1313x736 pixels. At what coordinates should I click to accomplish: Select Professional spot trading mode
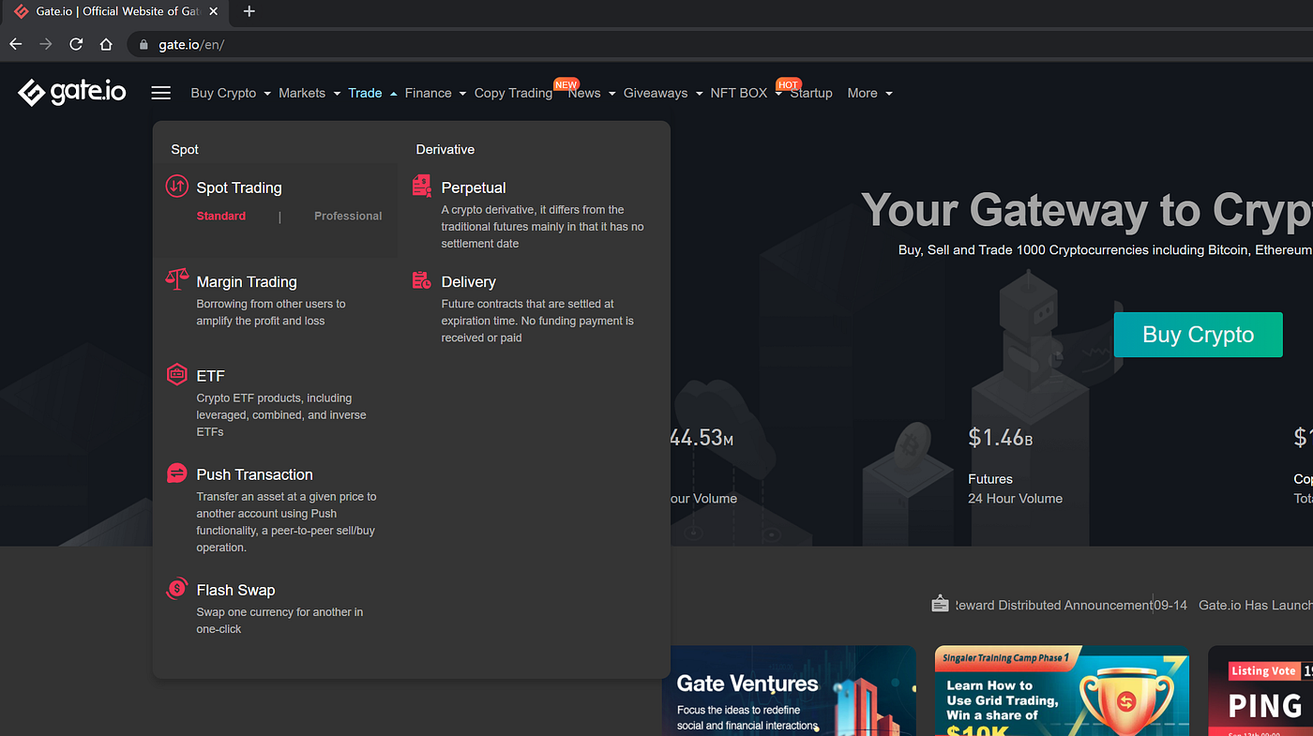click(x=348, y=216)
